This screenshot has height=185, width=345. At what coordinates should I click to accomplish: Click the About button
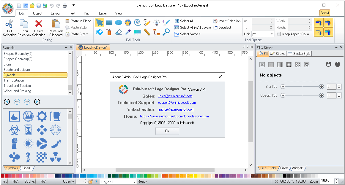[x=325, y=13]
